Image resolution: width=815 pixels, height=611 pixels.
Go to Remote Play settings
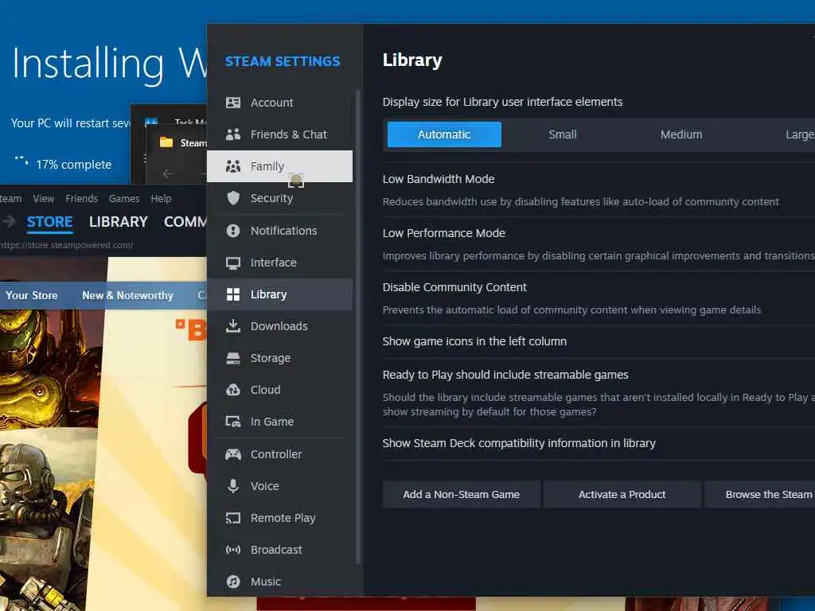[x=279, y=518]
